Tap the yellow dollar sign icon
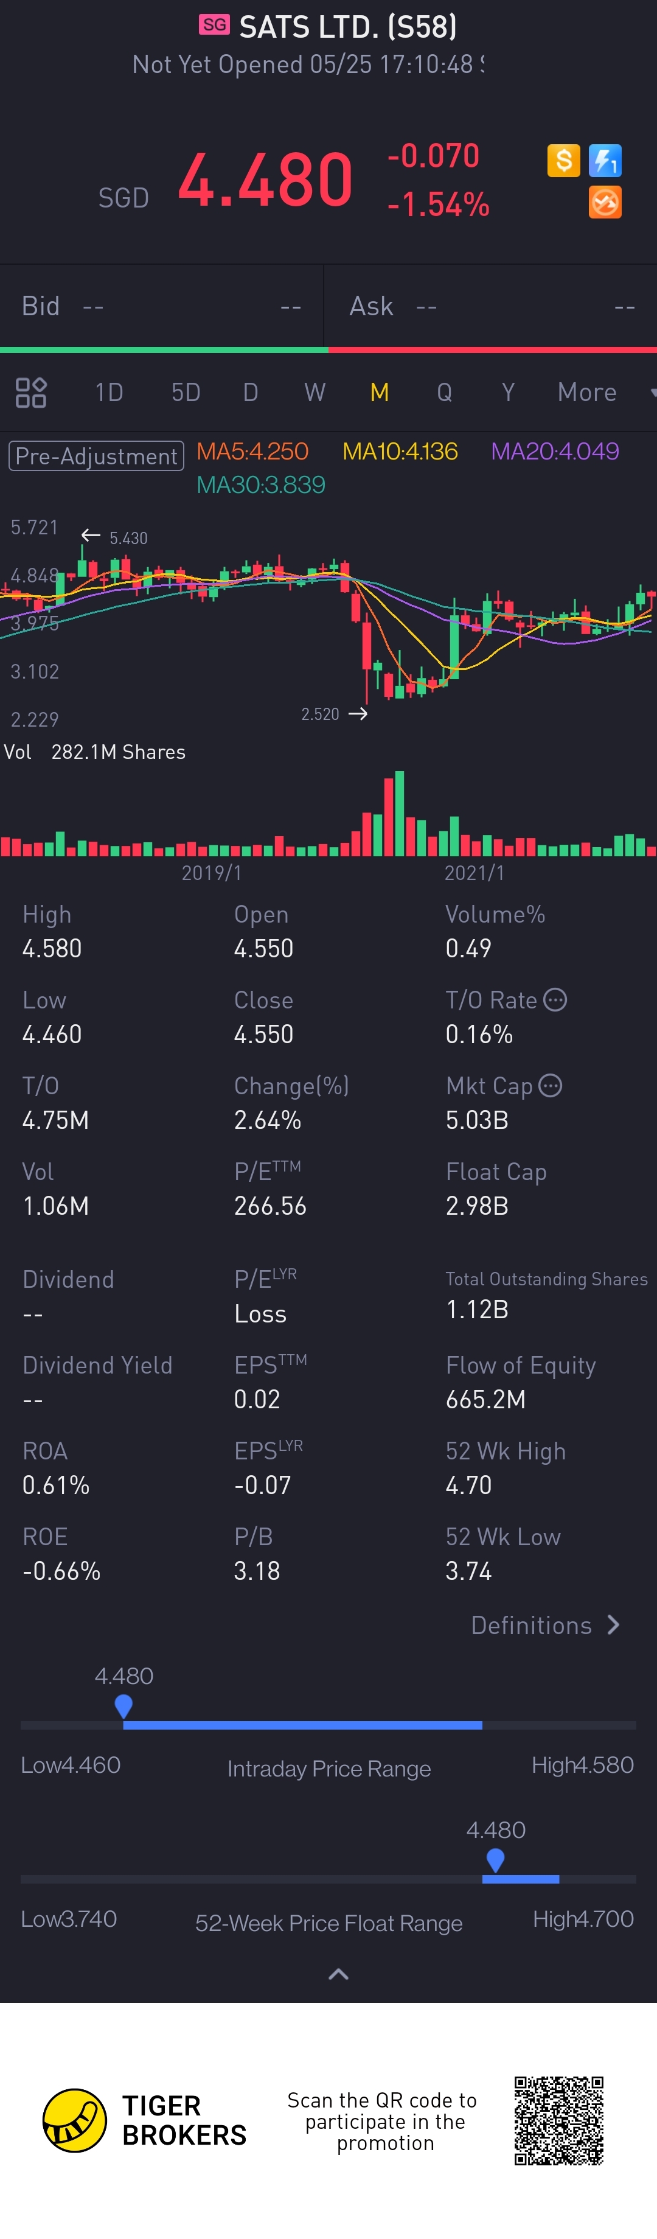657x2239 pixels. pyautogui.click(x=563, y=160)
